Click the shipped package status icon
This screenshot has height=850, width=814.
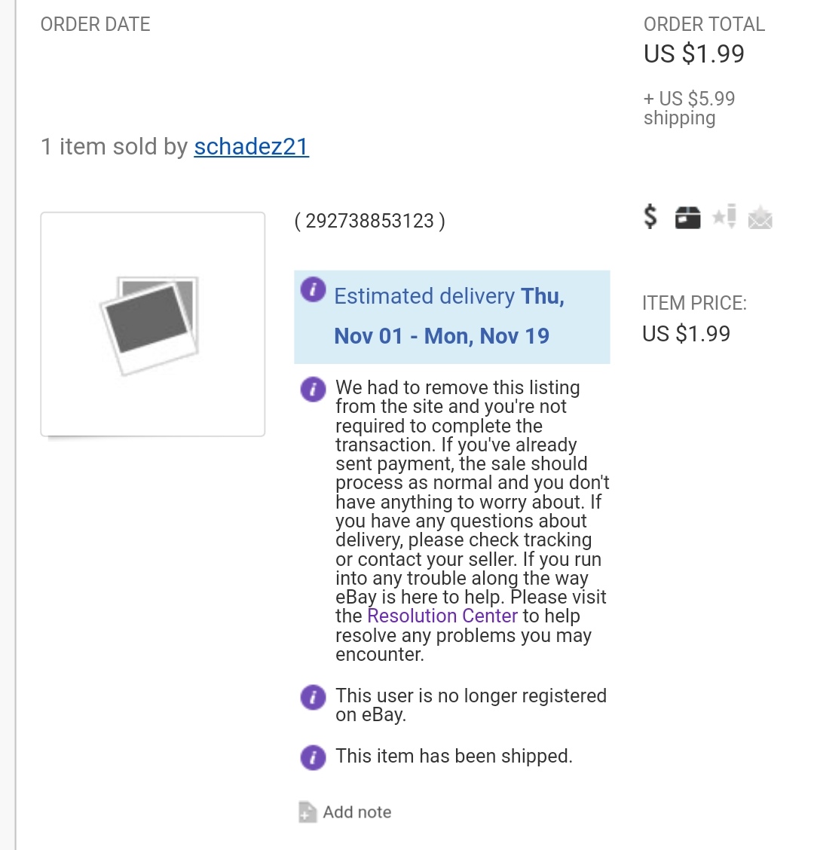tap(687, 218)
